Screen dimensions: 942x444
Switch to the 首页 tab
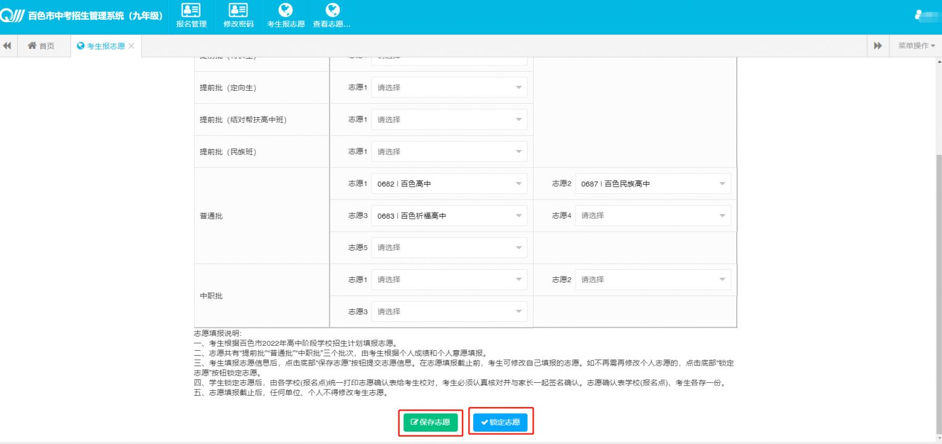click(41, 46)
